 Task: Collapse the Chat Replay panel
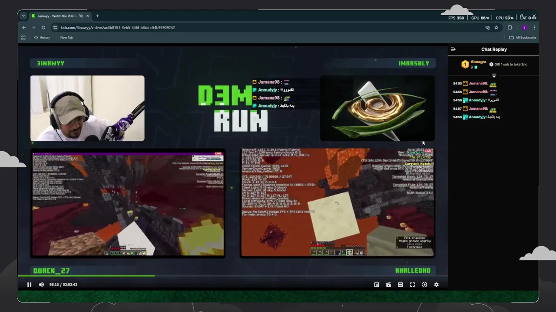[453, 49]
